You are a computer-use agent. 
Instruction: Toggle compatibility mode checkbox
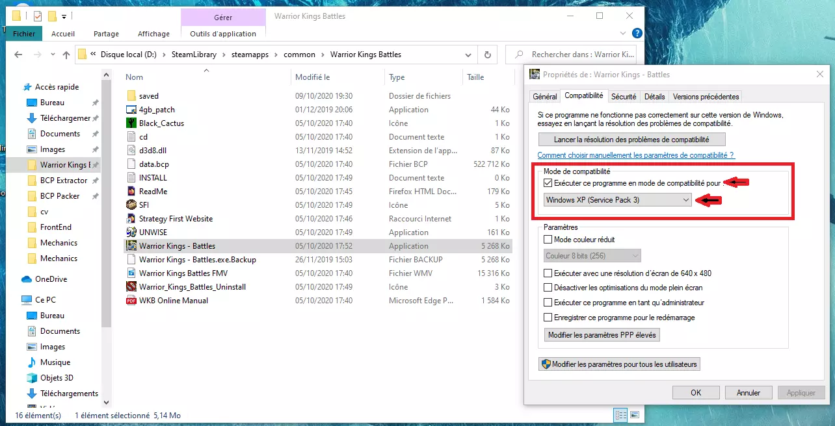point(548,183)
